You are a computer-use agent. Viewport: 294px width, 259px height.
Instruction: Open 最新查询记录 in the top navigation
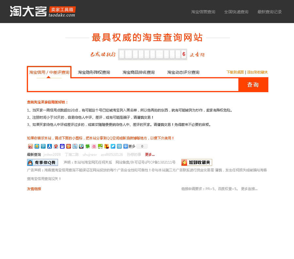point(269,12)
